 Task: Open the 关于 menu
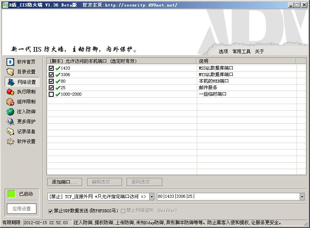[x=259, y=51]
